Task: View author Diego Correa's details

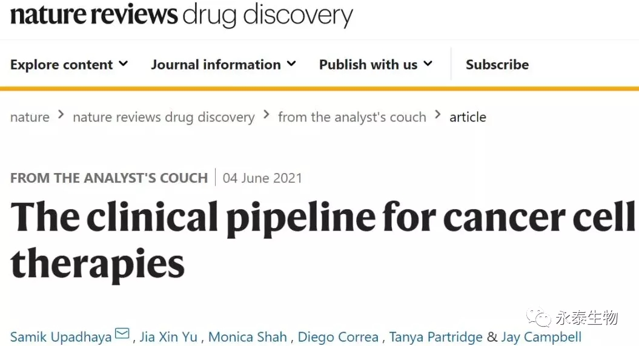Action: (338, 336)
